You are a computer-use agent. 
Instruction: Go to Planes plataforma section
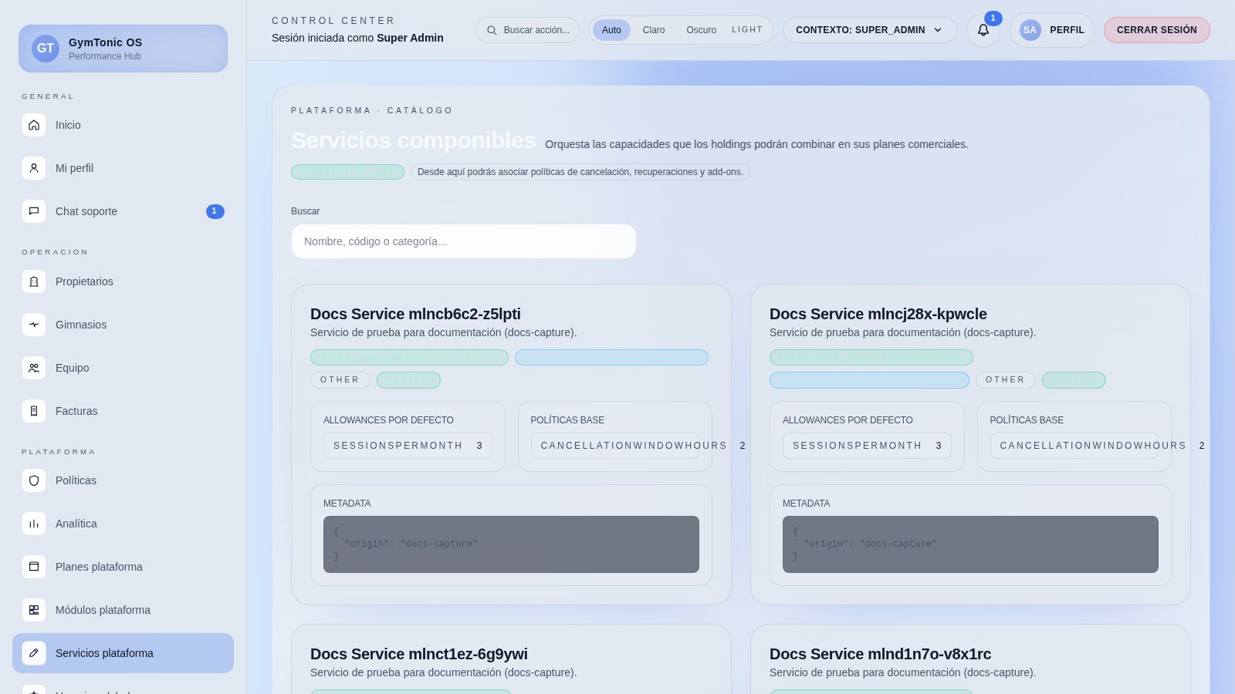click(x=99, y=567)
